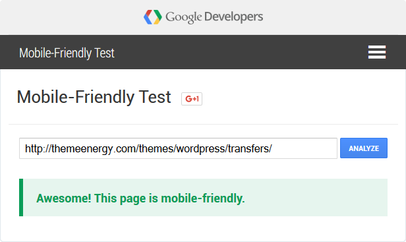Click the 'Awesome! This page is mobile-friendly' message
406x242 pixels.
(x=140, y=198)
